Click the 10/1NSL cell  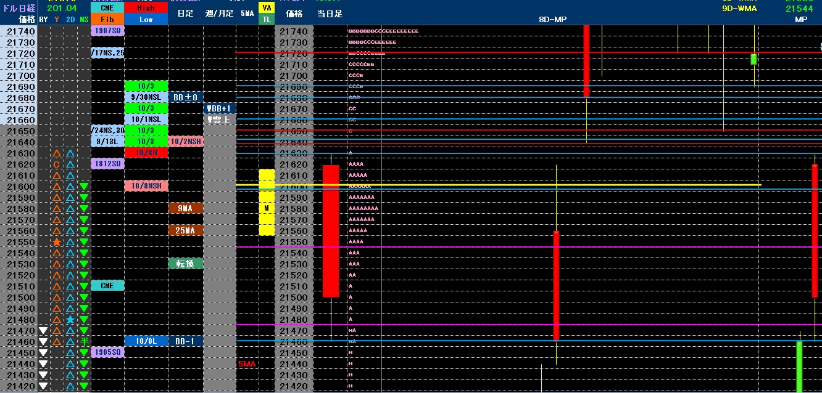146,120
